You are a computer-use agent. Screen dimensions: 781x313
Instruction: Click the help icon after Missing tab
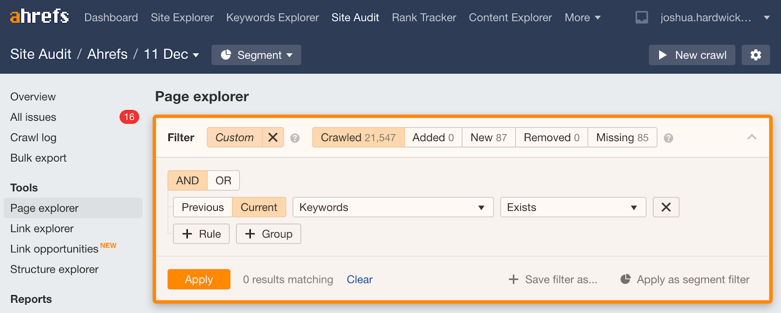(669, 138)
